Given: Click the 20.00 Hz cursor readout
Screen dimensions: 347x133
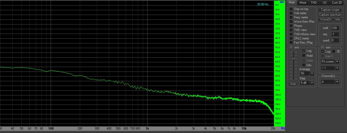Looking at the screenshot, I should (262, 4).
